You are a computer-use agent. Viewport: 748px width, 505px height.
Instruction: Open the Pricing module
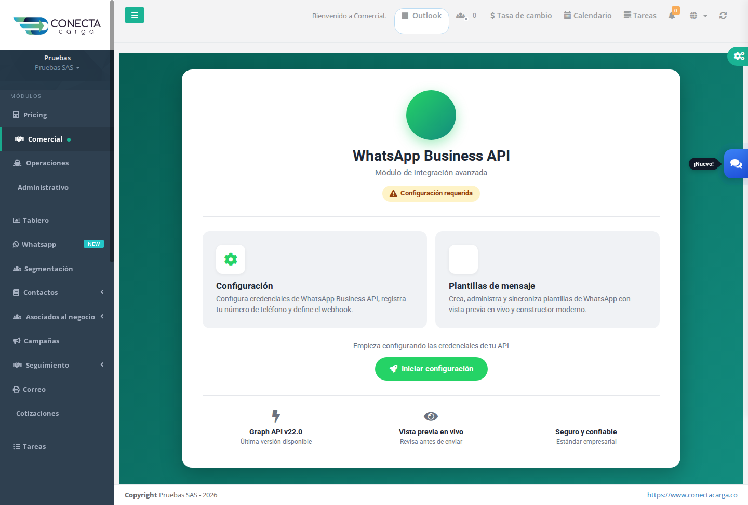pos(57,115)
